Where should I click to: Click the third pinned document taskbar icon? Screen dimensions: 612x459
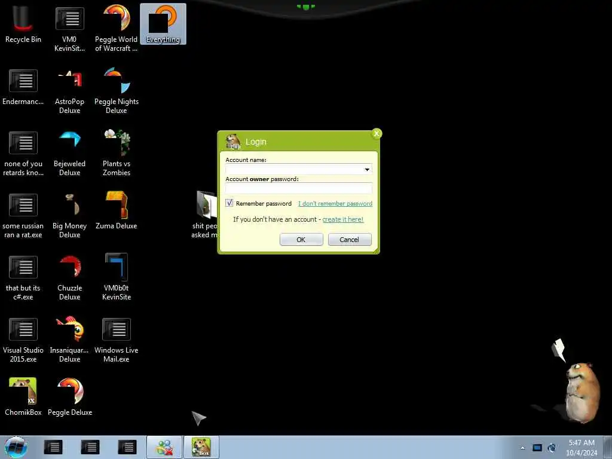(127, 447)
